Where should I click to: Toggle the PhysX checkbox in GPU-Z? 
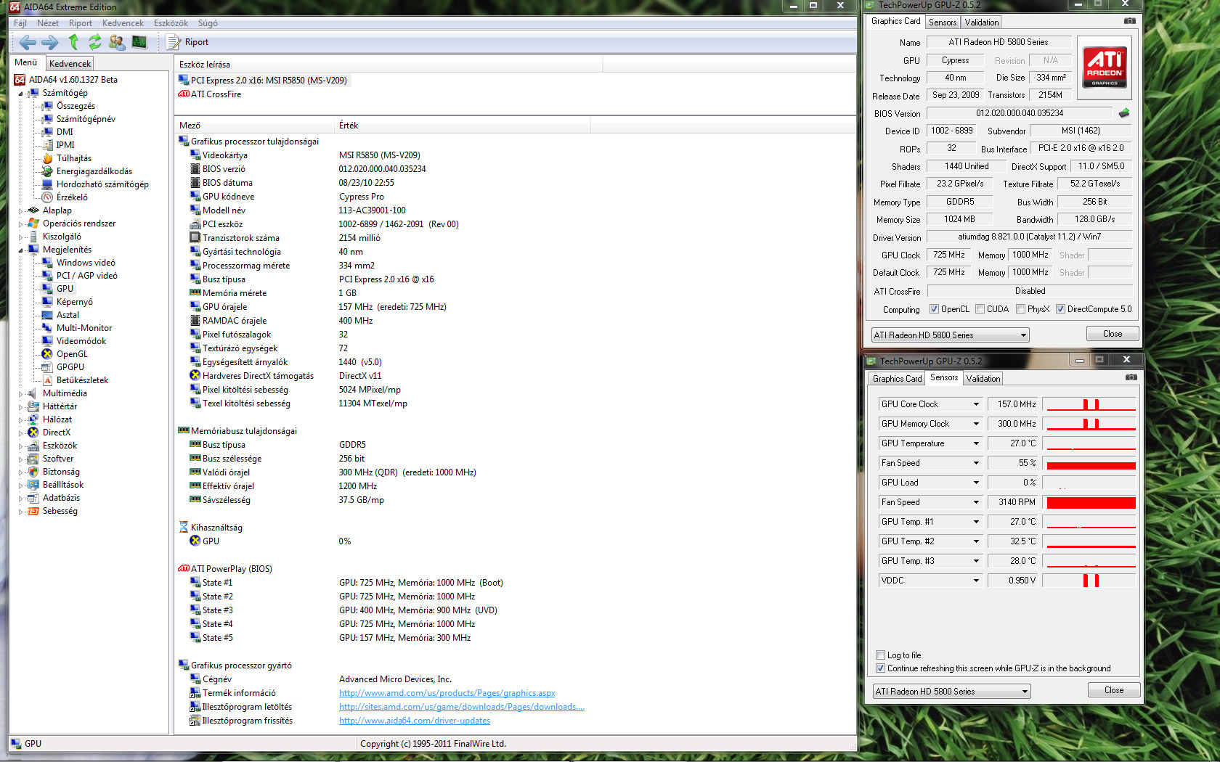1020,309
